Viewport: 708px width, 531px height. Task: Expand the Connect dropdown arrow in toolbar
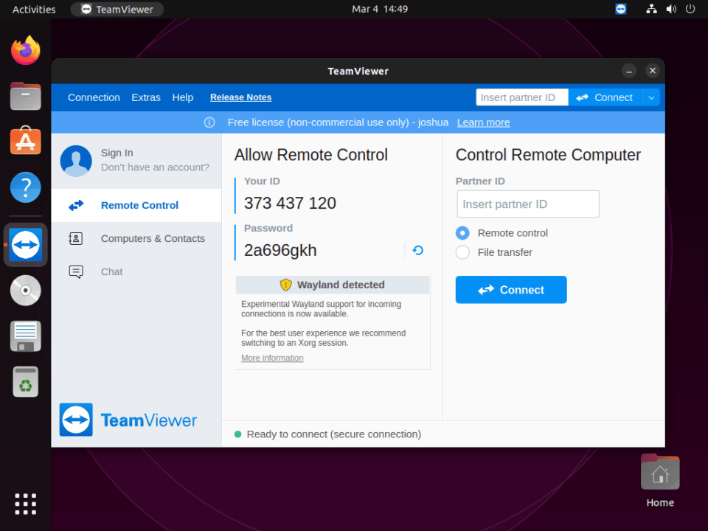click(650, 97)
